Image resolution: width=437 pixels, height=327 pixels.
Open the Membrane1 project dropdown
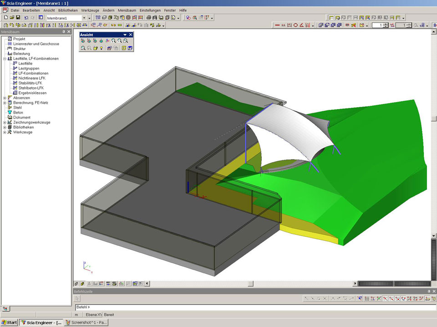[x=84, y=18]
